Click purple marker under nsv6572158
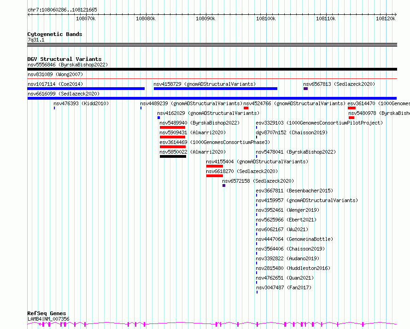Viewport: 410px width, 329px height. coord(224,185)
